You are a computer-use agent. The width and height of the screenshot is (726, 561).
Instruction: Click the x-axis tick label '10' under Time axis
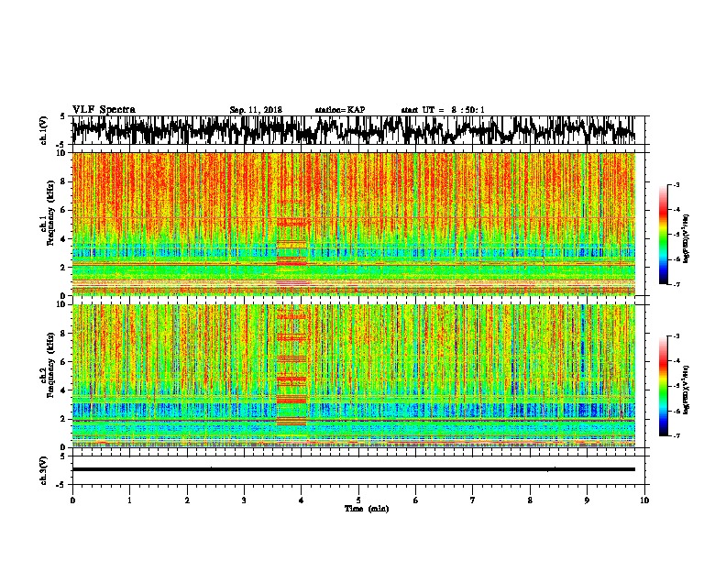pos(644,500)
